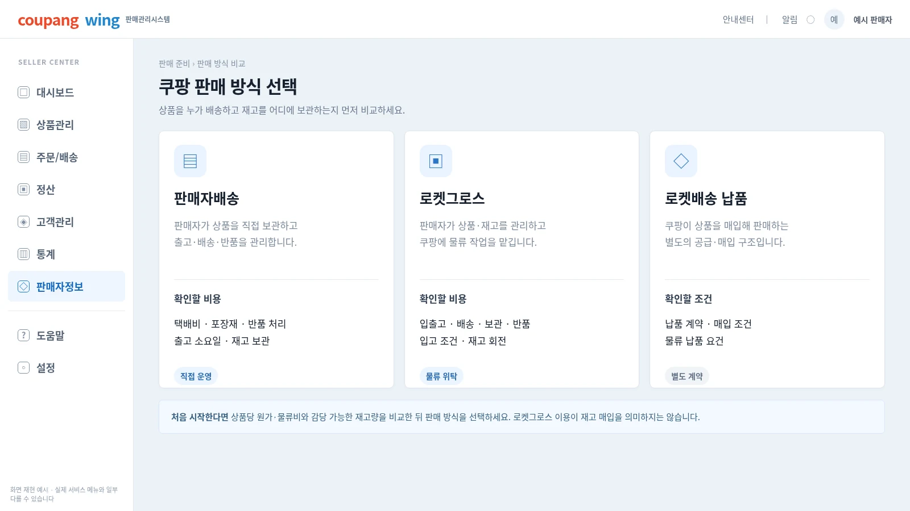Click the 도움말 question mark icon

click(x=23, y=335)
